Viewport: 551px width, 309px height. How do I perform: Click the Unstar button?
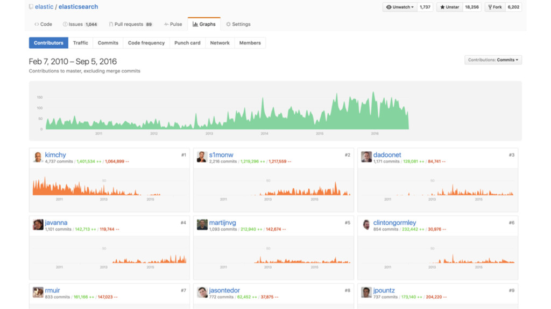pyautogui.click(x=449, y=7)
